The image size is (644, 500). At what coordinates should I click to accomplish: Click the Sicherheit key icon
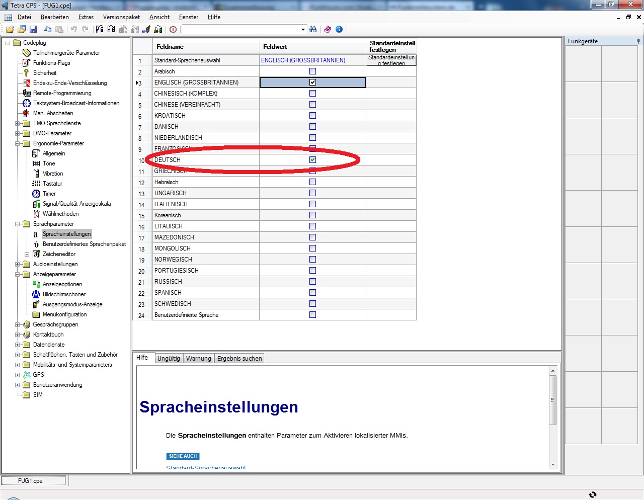[27, 73]
